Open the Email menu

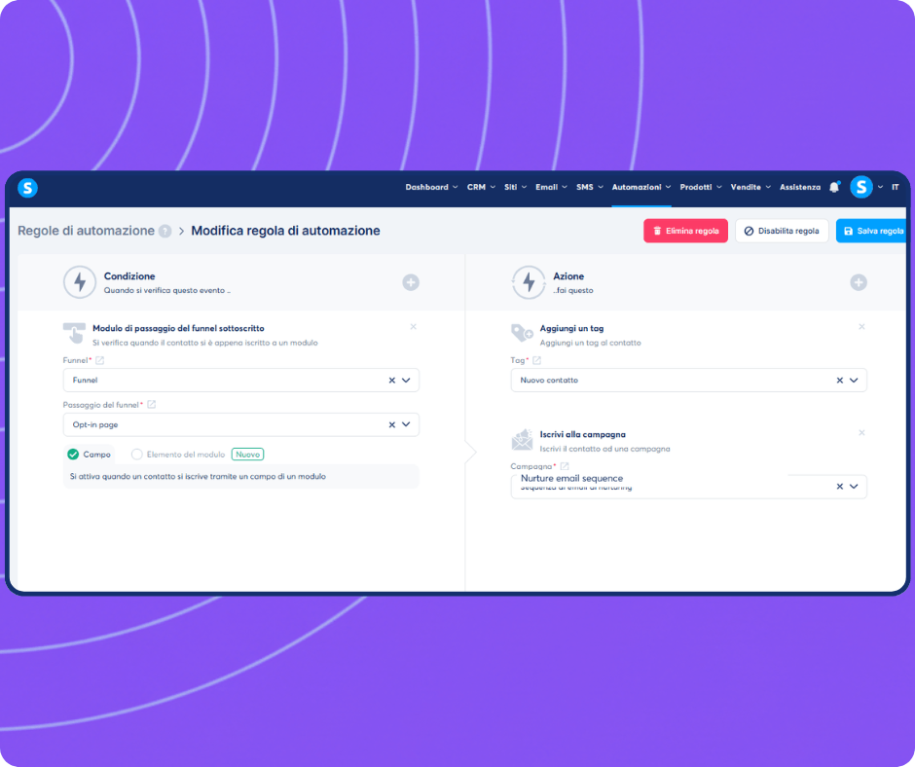point(551,188)
